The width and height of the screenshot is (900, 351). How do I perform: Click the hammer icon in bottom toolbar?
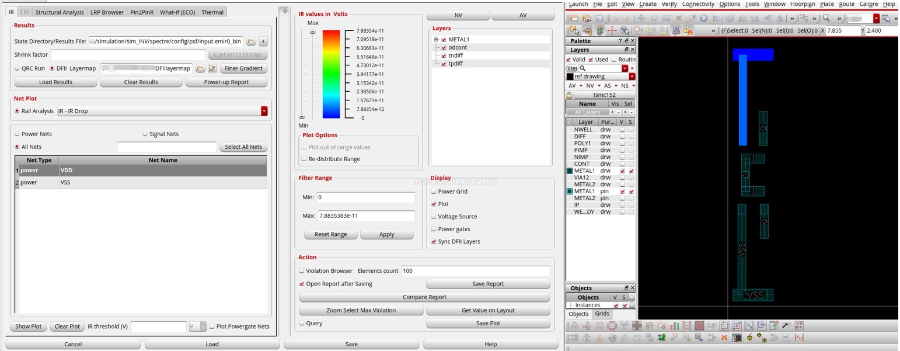point(786,325)
